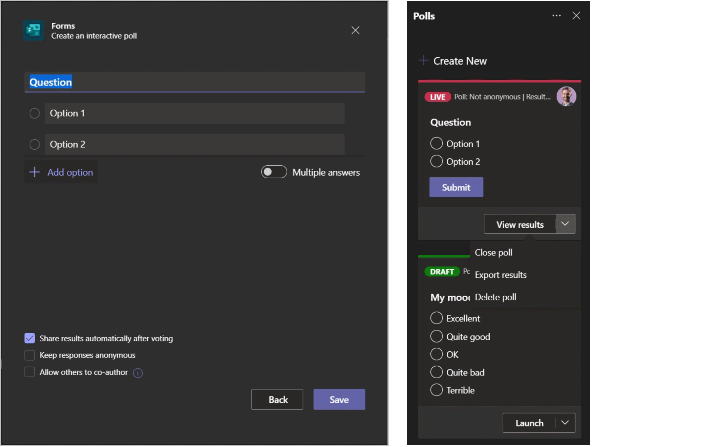Select Close poll from menu
Screen dimensions: 720x447
tap(493, 252)
